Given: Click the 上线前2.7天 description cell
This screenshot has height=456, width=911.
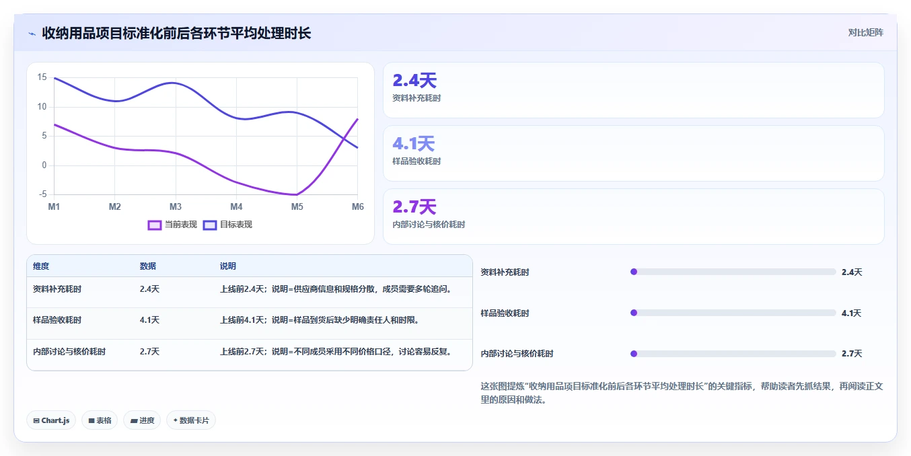Looking at the screenshot, I should tap(336, 351).
